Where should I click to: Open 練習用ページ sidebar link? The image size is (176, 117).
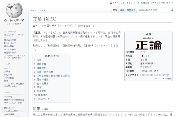pos(10,53)
